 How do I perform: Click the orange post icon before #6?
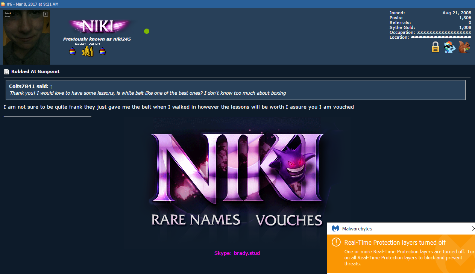pyautogui.click(x=3, y=4)
